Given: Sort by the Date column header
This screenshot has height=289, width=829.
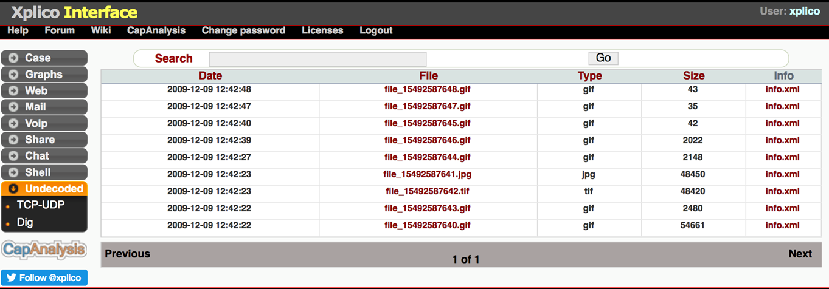Looking at the screenshot, I should 210,76.
